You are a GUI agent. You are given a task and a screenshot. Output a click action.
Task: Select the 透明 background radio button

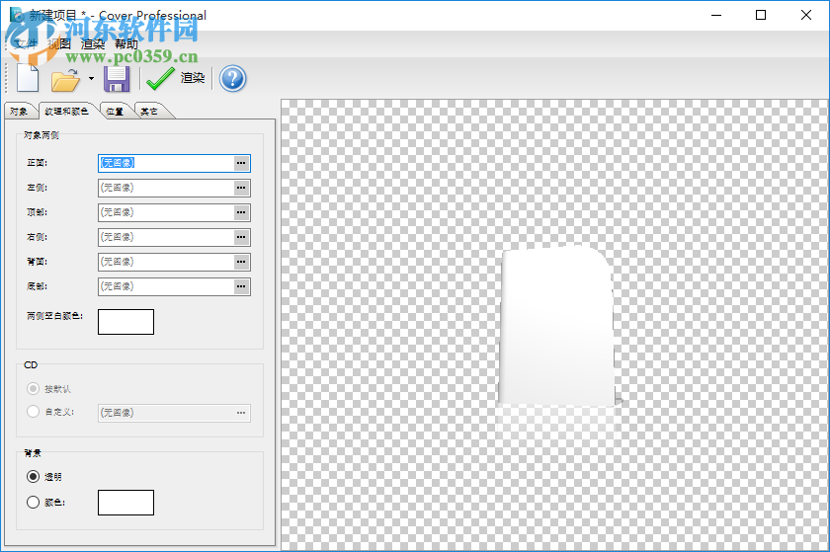(x=33, y=477)
